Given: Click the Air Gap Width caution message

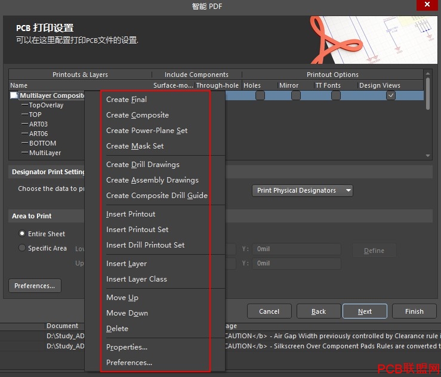Looking at the screenshot, I should click(332, 336).
